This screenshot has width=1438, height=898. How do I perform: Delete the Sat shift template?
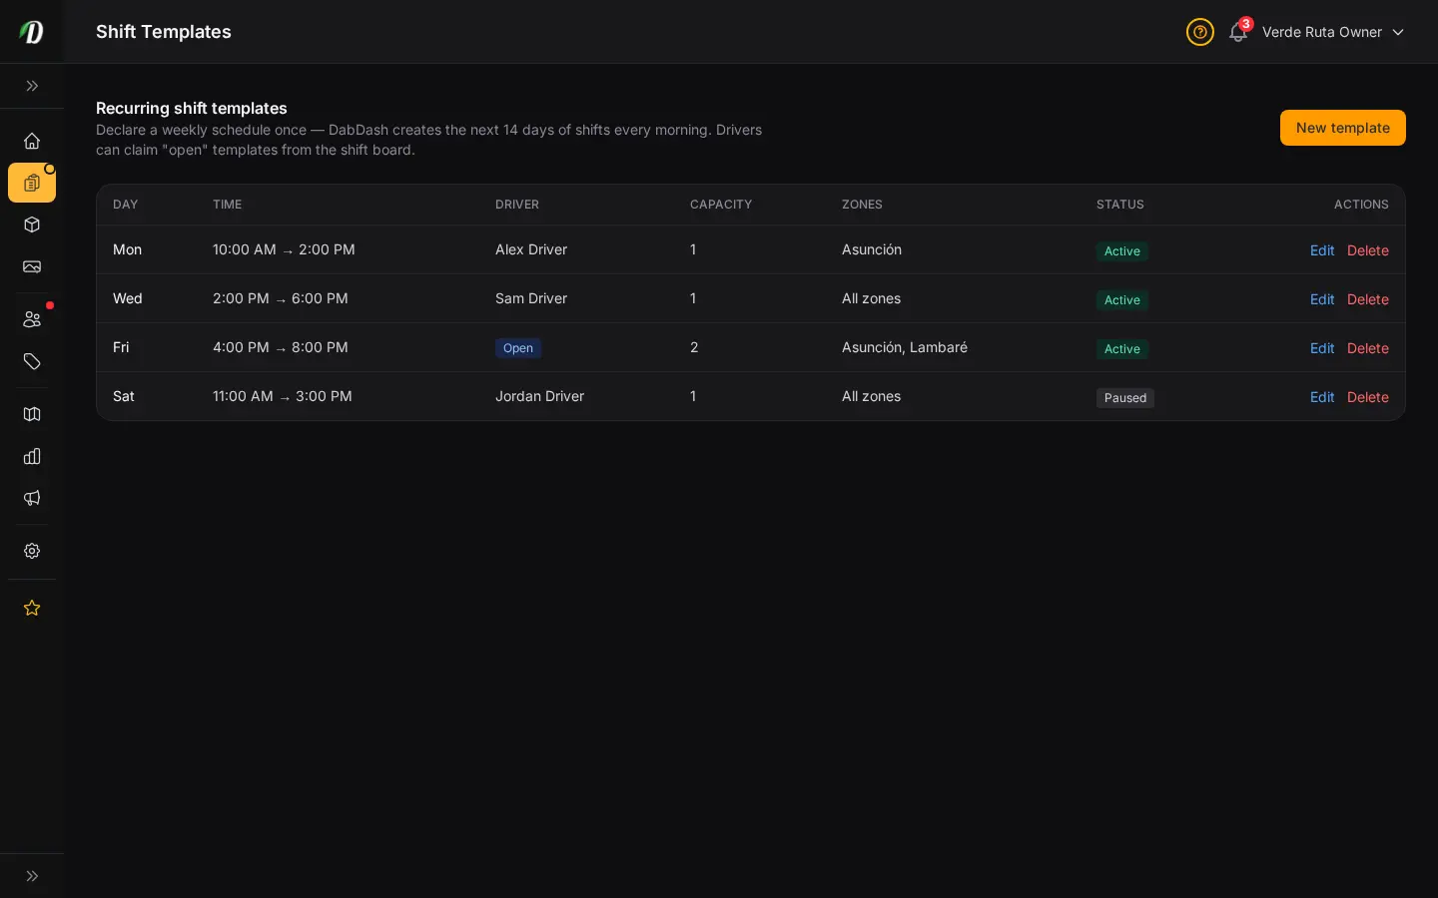tap(1368, 397)
